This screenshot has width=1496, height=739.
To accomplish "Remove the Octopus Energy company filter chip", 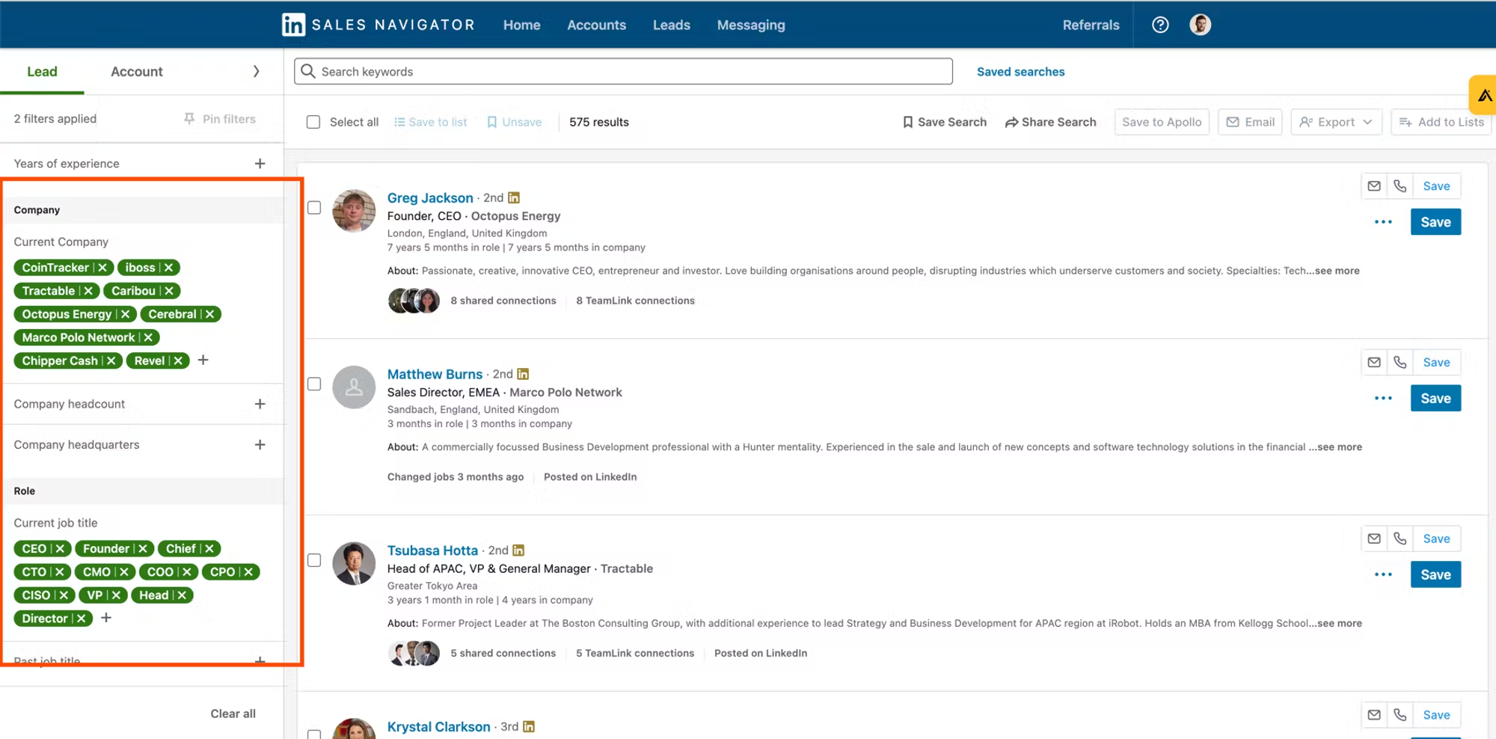I will coord(124,314).
